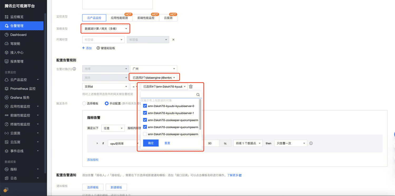Collapse the 已选择4个 instance dropdown
Viewport: 395px width, 196px height.
(164, 86)
